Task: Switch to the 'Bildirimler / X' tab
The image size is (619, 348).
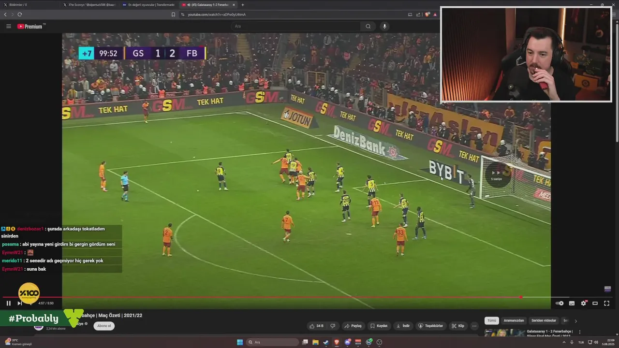Action: tap(30, 4)
